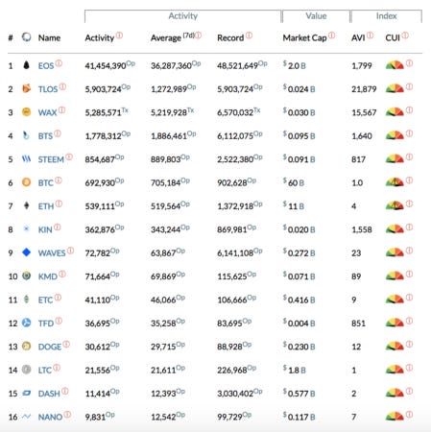Click the NANO coin logo icon

tap(26, 417)
